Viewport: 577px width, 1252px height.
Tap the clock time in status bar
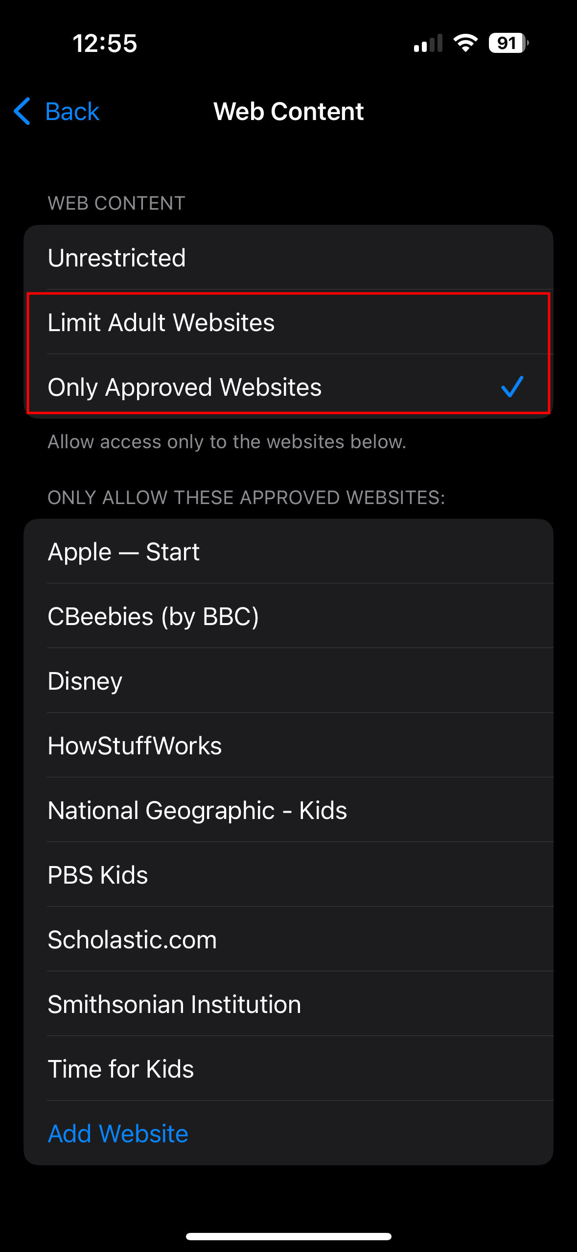pyautogui.click(x=105, y=43)
